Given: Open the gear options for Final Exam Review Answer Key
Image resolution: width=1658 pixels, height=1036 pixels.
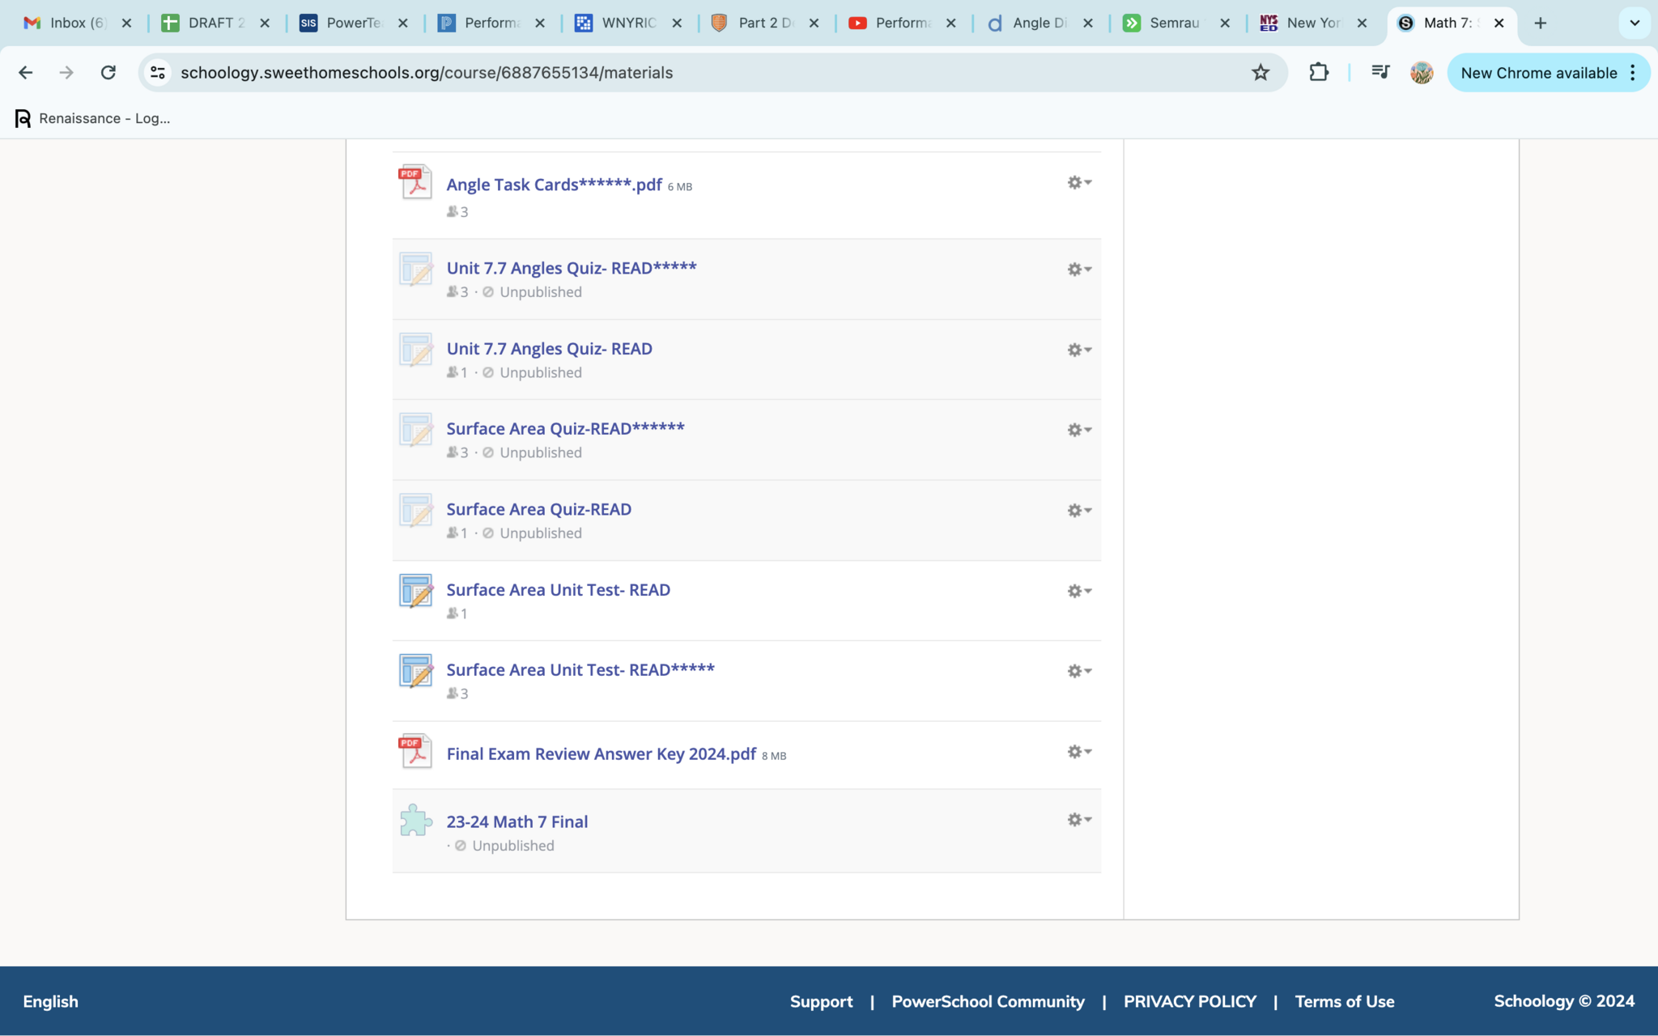Looking at the screenshot, I should pyautogui.click(x=1078, y=752).
